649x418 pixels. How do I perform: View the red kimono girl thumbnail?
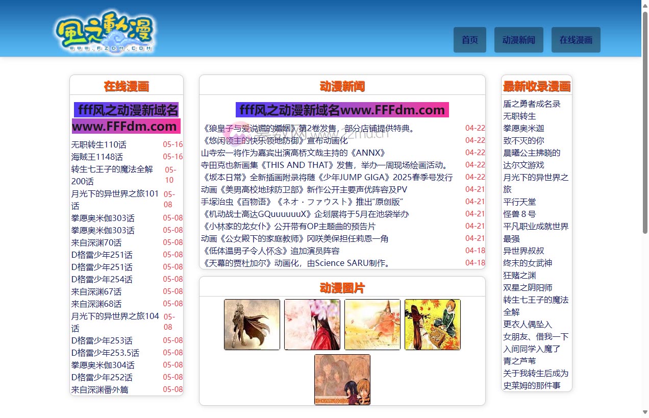(x=312, y=325)
